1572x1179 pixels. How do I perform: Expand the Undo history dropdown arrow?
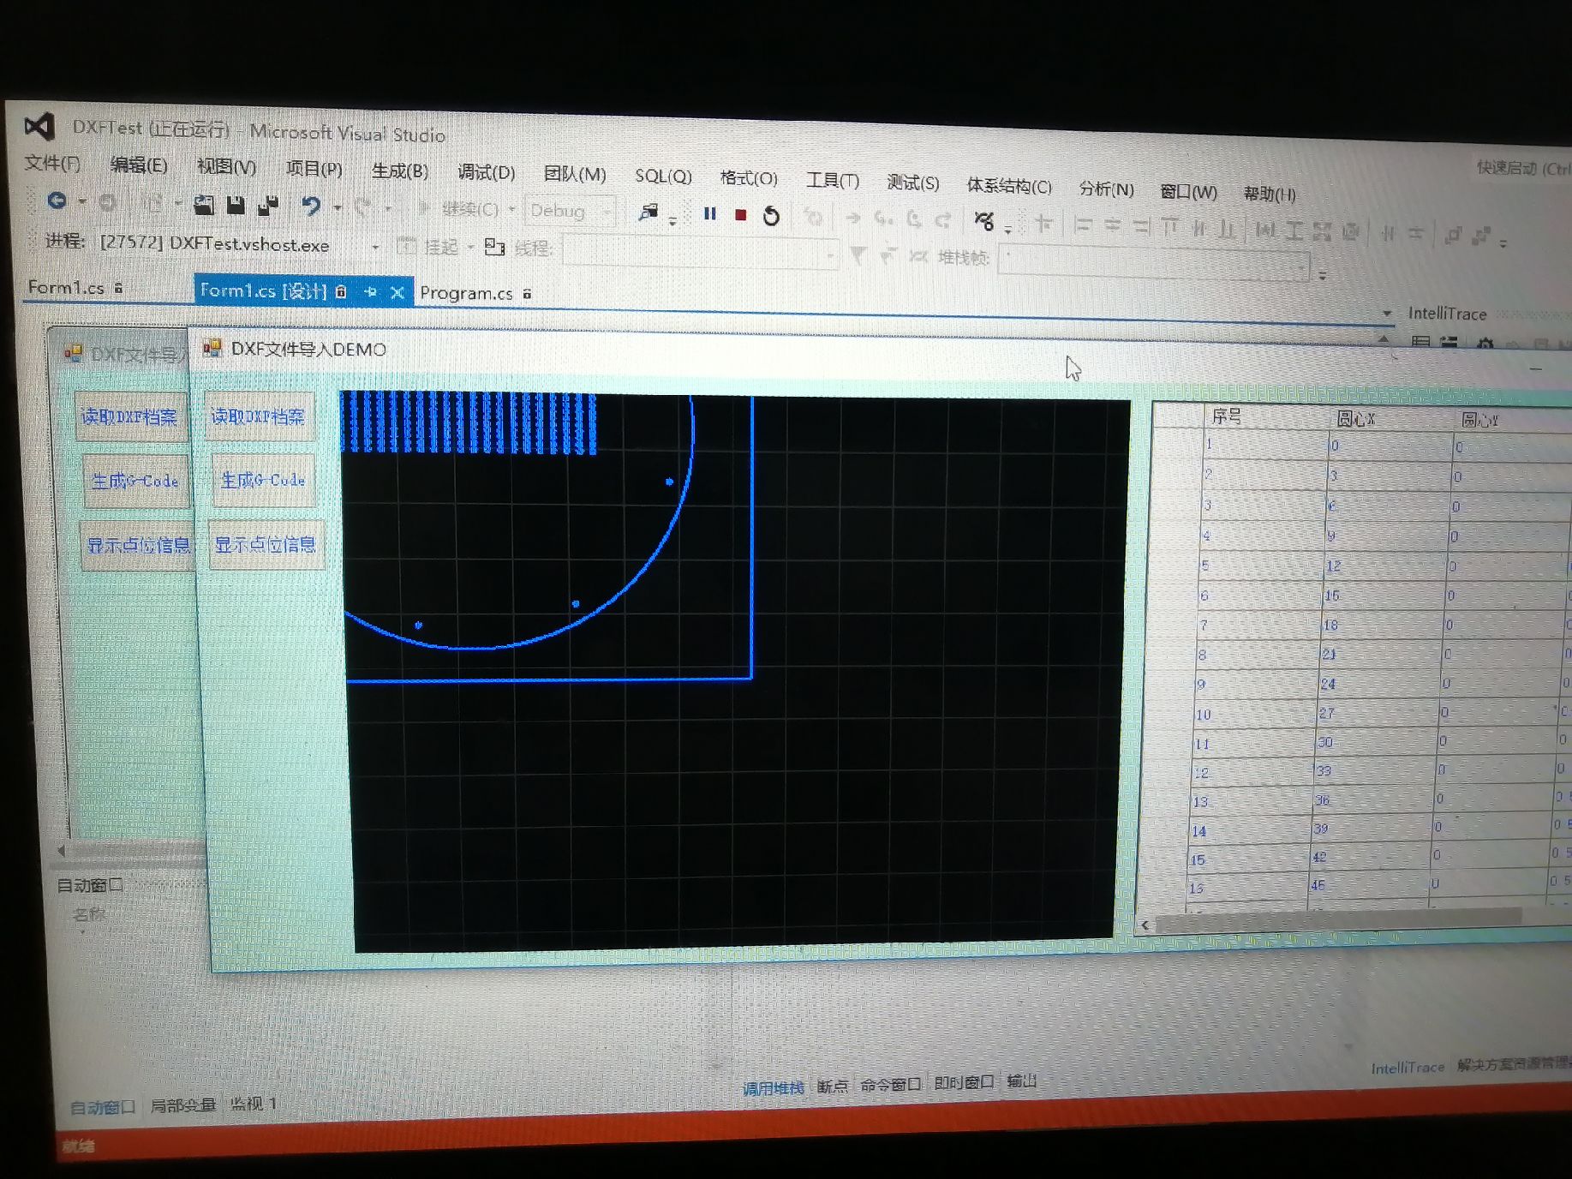(x=338, y=207)
